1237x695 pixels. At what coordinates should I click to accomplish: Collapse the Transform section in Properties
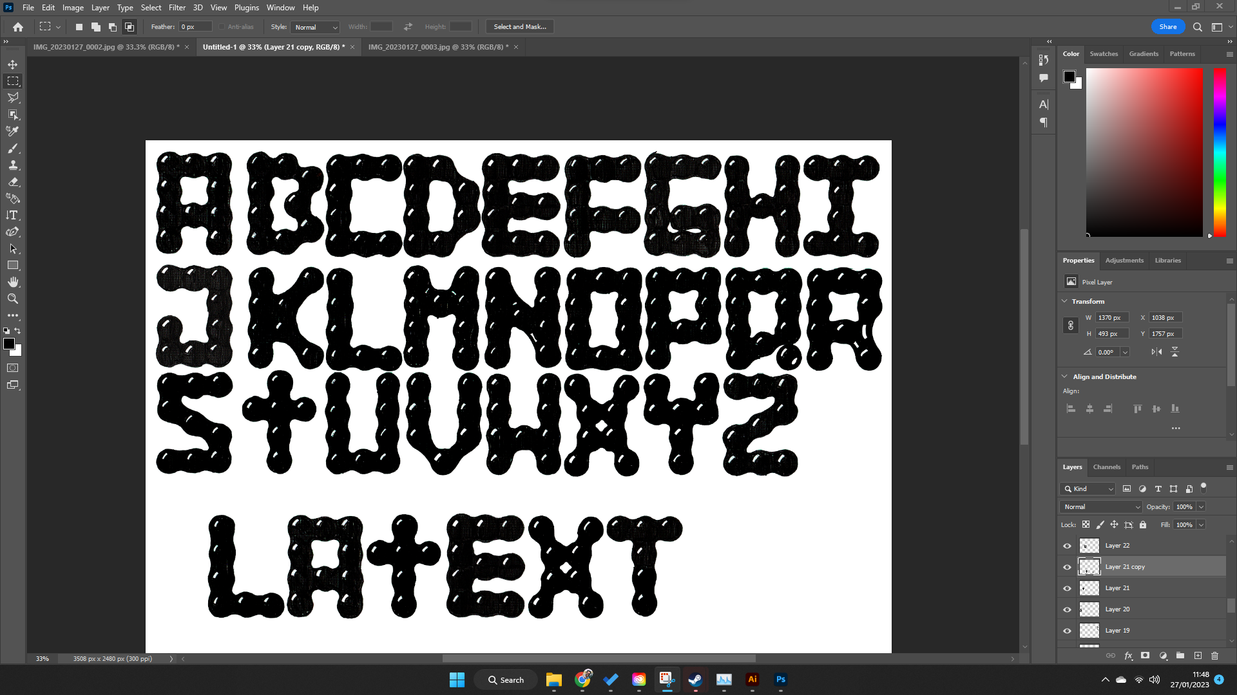click(1064, 301)
